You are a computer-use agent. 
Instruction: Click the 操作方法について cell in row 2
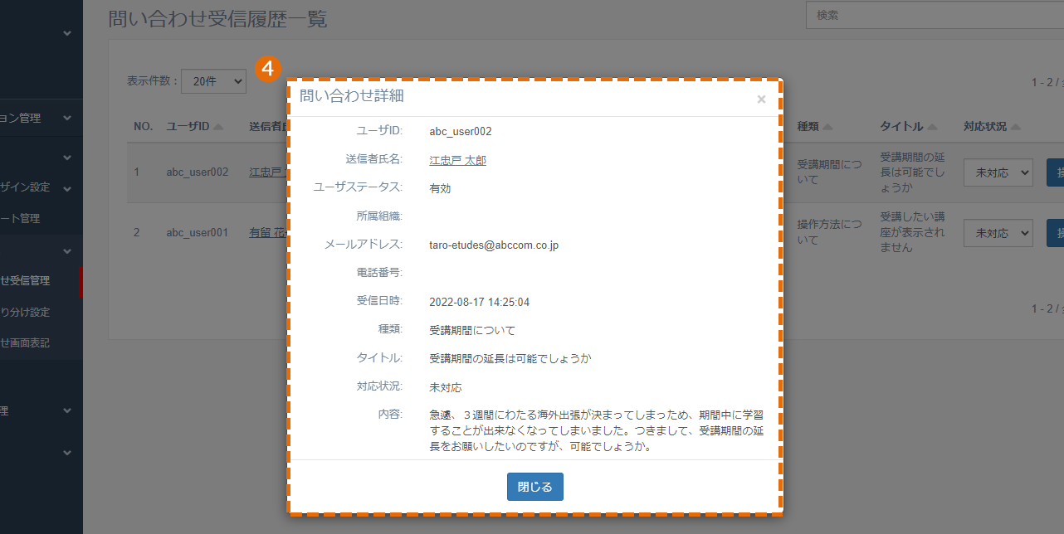coord(829,232)
